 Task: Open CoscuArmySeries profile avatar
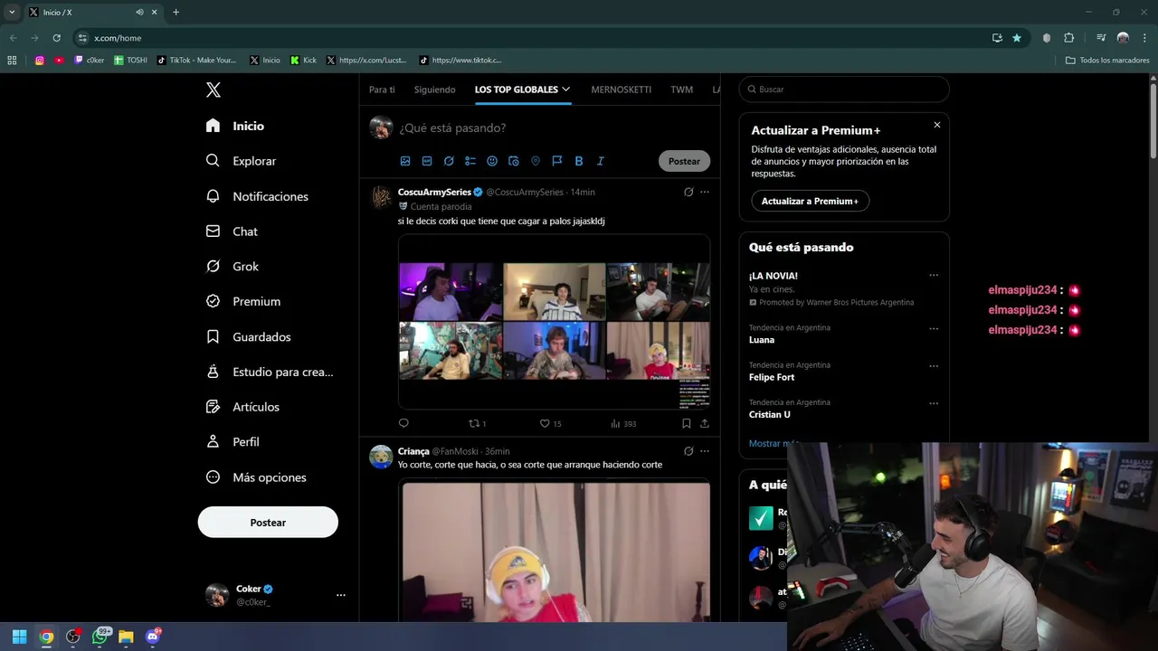pyautogui.click(x=381, y=198)
